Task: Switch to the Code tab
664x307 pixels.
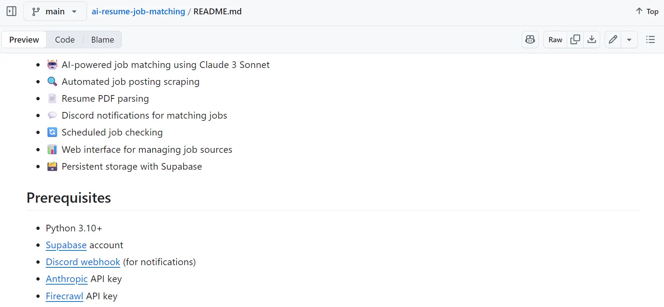Action: tap(65, 39)
